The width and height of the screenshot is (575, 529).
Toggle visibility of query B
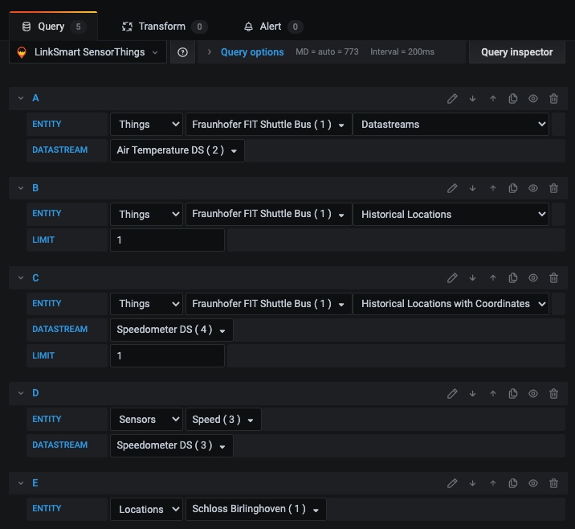tap(533, 188)
